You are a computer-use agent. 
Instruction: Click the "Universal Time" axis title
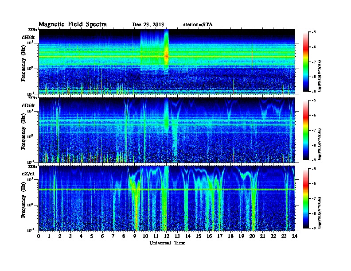click(x=167, y=243)
